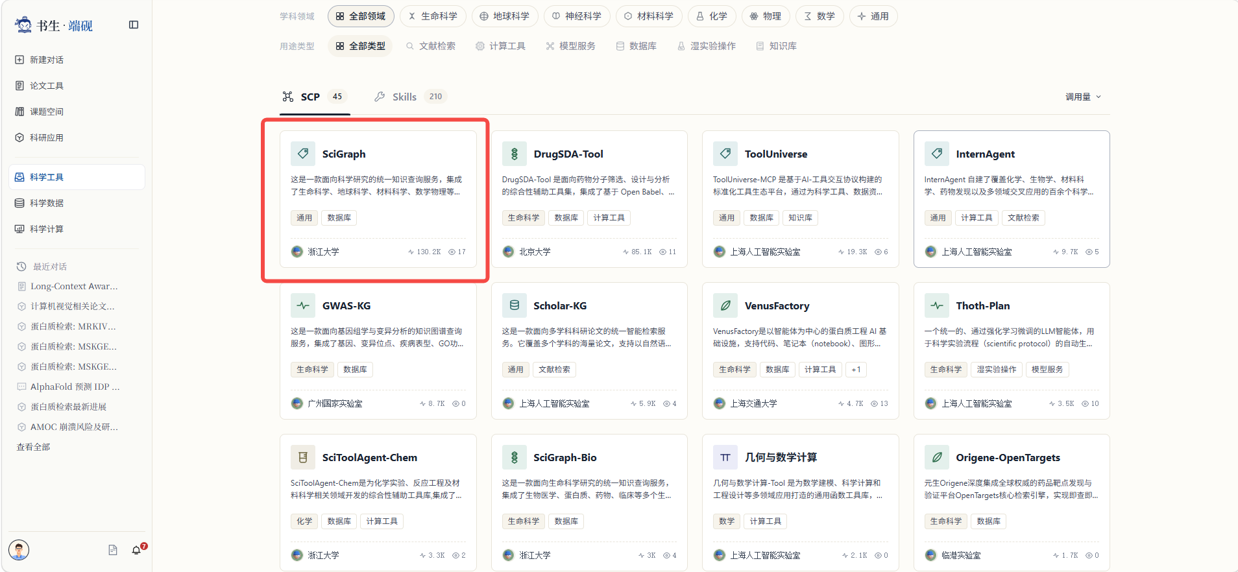This screenshot has height=572, width=1238.
Task: Filter by 数据库 usage type
Action: coord(637,46)
